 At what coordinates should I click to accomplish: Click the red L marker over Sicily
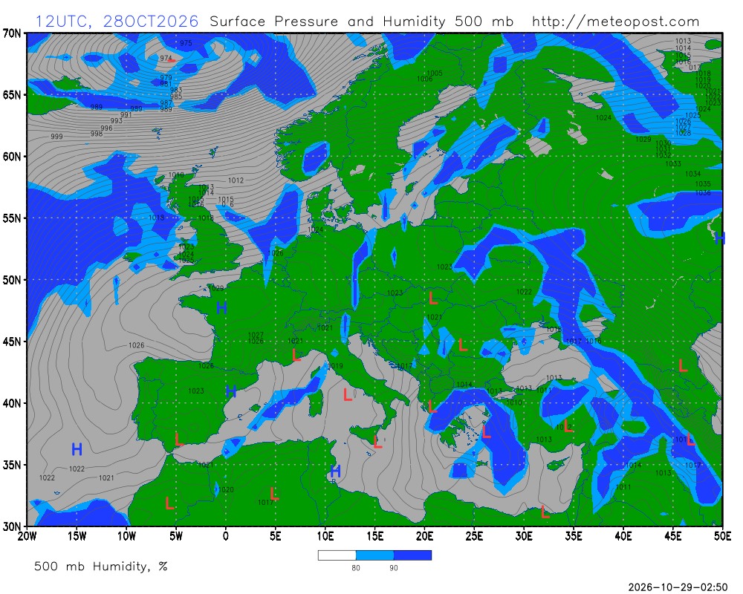click(x=377, y=442)
